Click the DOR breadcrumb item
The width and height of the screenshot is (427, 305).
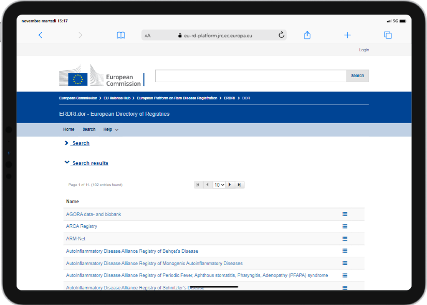pyautogui.click(x=246, y=98)
